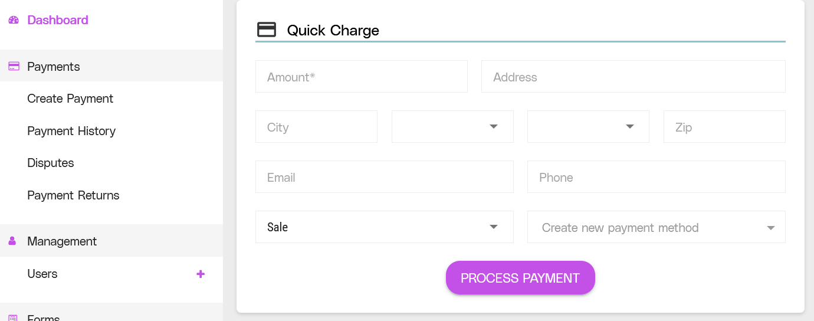Expand the first dropdown after City

click(x=452, y=127)
